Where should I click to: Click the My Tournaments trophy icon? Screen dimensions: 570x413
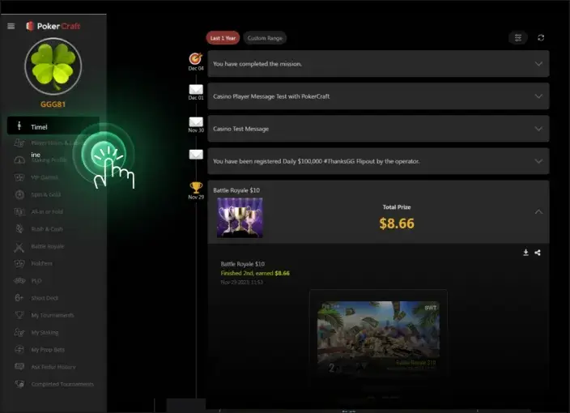tap(19, 315)
